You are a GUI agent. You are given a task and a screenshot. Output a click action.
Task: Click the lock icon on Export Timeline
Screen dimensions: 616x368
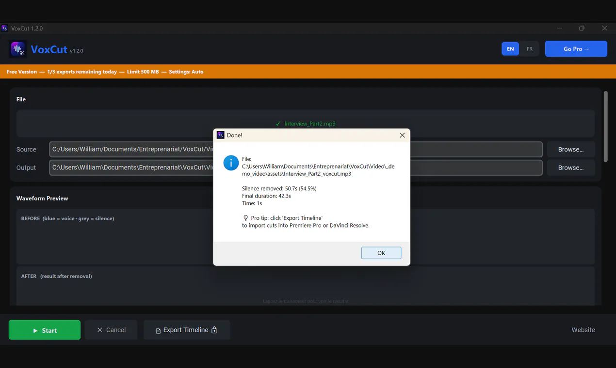tap(214, 330)
